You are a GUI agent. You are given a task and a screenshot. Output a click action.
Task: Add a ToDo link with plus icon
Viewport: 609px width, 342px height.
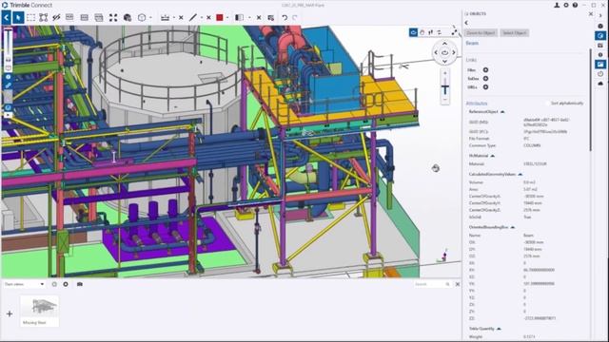[485, 78]
